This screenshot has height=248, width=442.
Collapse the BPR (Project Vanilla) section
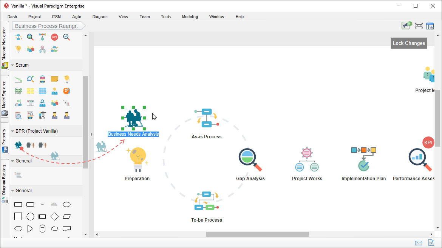[x=12, y=131]
